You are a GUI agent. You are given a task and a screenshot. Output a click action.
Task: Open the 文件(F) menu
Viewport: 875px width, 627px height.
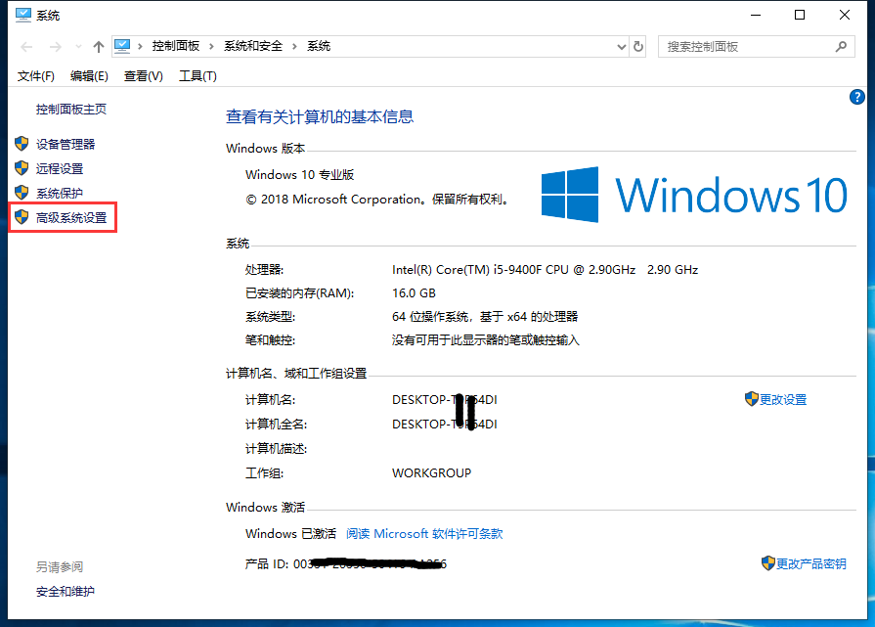(36, 76)
